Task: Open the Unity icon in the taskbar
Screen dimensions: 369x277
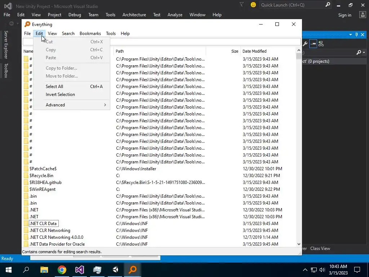Action: [x=115, y=270]
